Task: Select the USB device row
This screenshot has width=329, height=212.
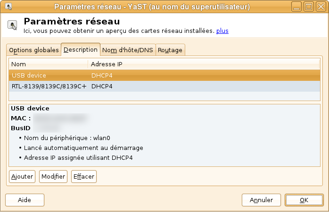Action: click(164, 75)
